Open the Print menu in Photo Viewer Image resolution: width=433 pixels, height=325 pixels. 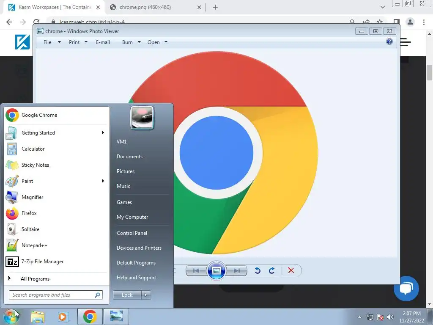[x=78, y=42]
